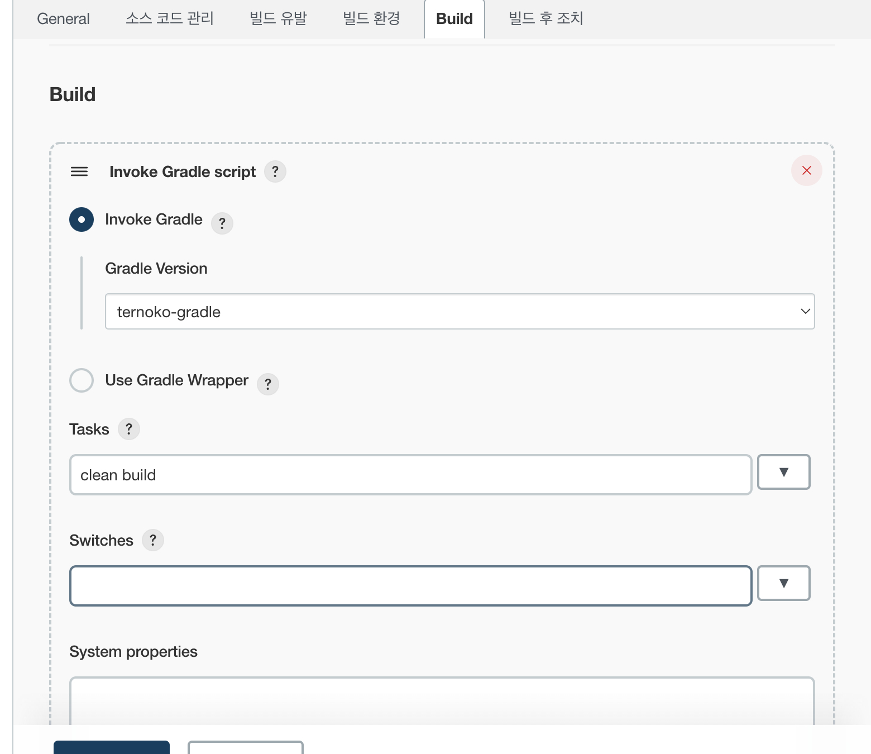Click the Build section heading
The height and width of the screenshot is (754, 871).
coord(73,94)
